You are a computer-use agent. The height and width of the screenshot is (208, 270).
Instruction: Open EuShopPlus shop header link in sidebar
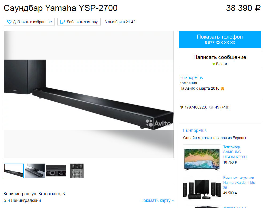tap(195, 130)
